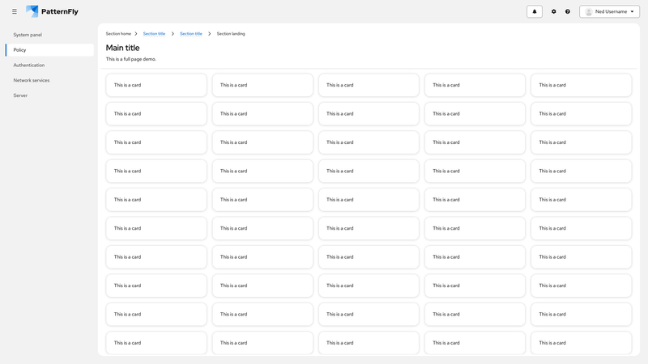
Task: Click the PatternFly logo
Action: tap(52, 11)
